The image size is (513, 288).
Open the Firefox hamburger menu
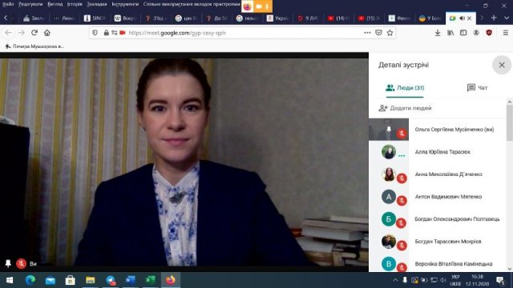506,33
